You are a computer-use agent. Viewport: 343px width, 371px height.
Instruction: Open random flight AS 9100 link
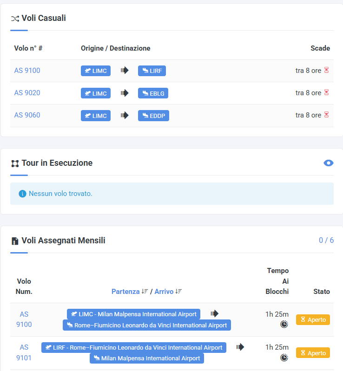pos(27,71)
